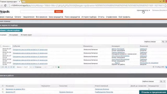Open the Справочники menu
Screen dimensions: 167x94
tap(111, 17)
